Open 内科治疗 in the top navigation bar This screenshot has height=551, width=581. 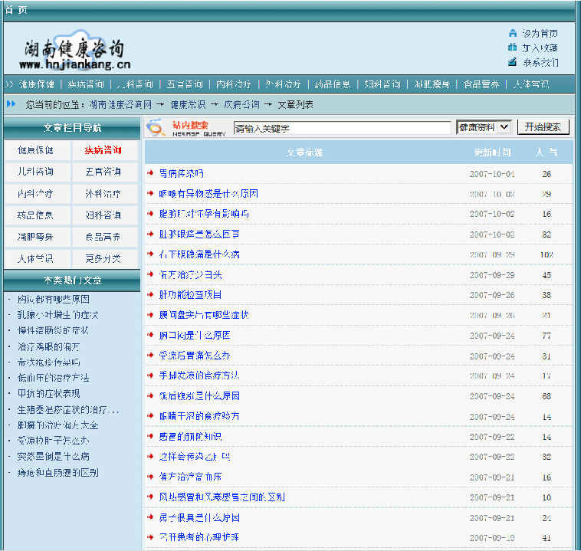[x=234, y=84]
